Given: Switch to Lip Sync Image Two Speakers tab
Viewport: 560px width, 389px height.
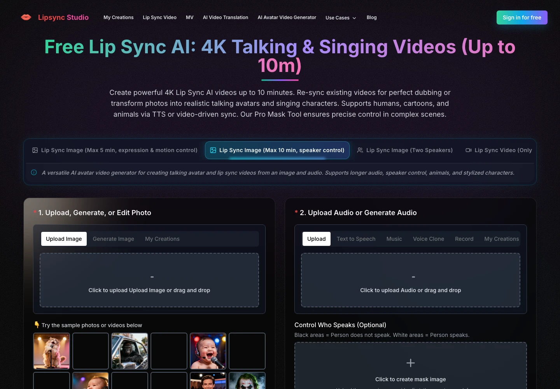Looking at the screenshot, I should [405, 150].
